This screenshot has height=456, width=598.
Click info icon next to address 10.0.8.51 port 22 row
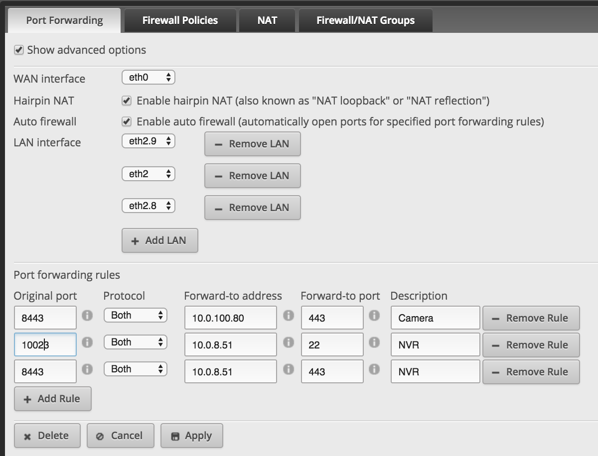[288, 342]
